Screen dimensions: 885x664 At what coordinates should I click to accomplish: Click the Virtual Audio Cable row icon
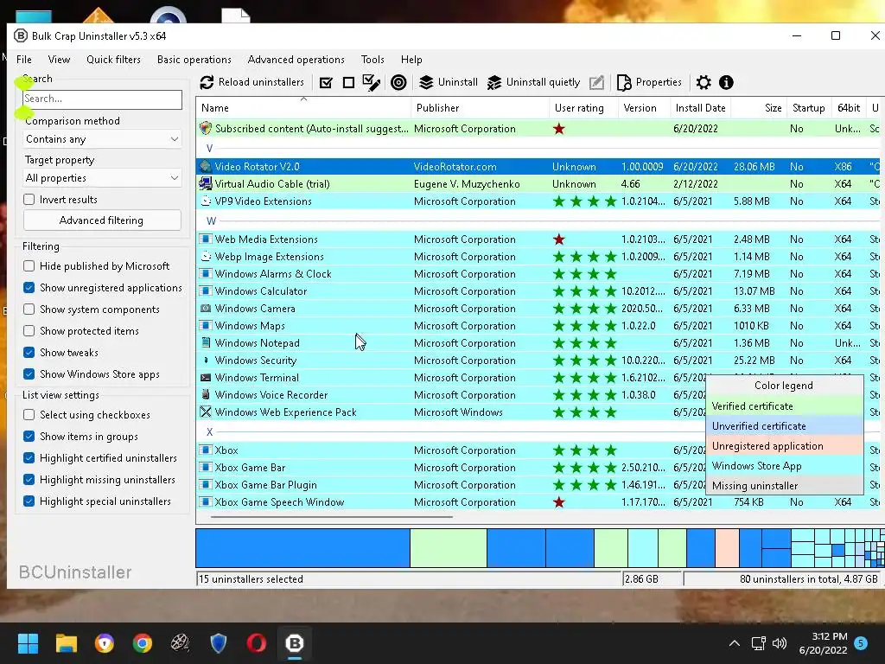point(206,183)
